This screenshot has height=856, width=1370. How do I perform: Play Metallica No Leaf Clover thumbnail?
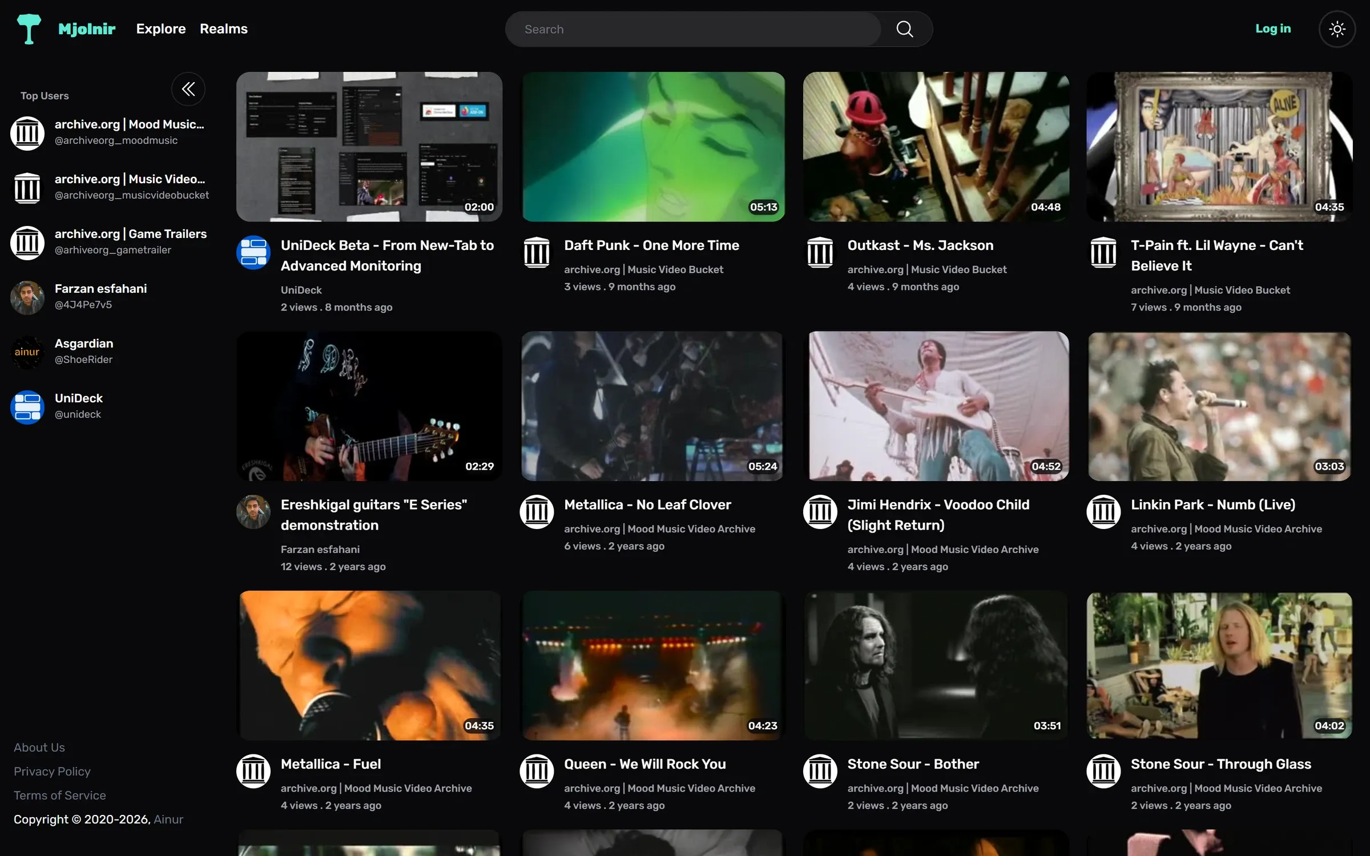click(652, 406)
